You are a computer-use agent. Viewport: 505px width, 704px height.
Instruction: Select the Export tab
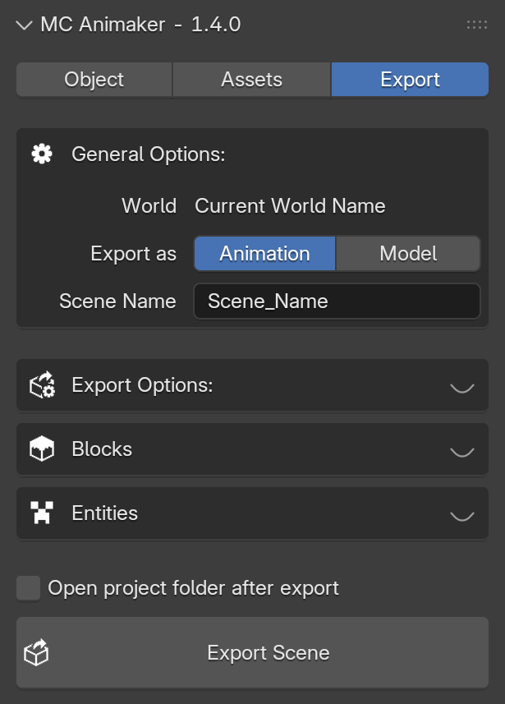pyautogui.click(x=410, y=80)
